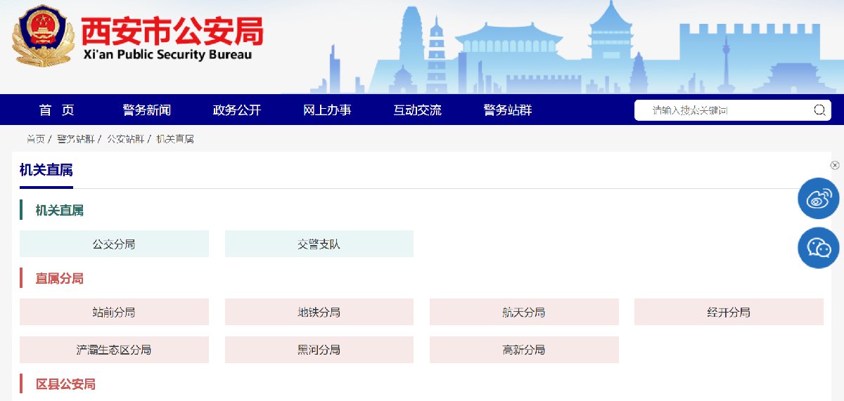Open 互动交流 navigation item
This screenshot has height=401, width=844.
(x=417, y=110)
